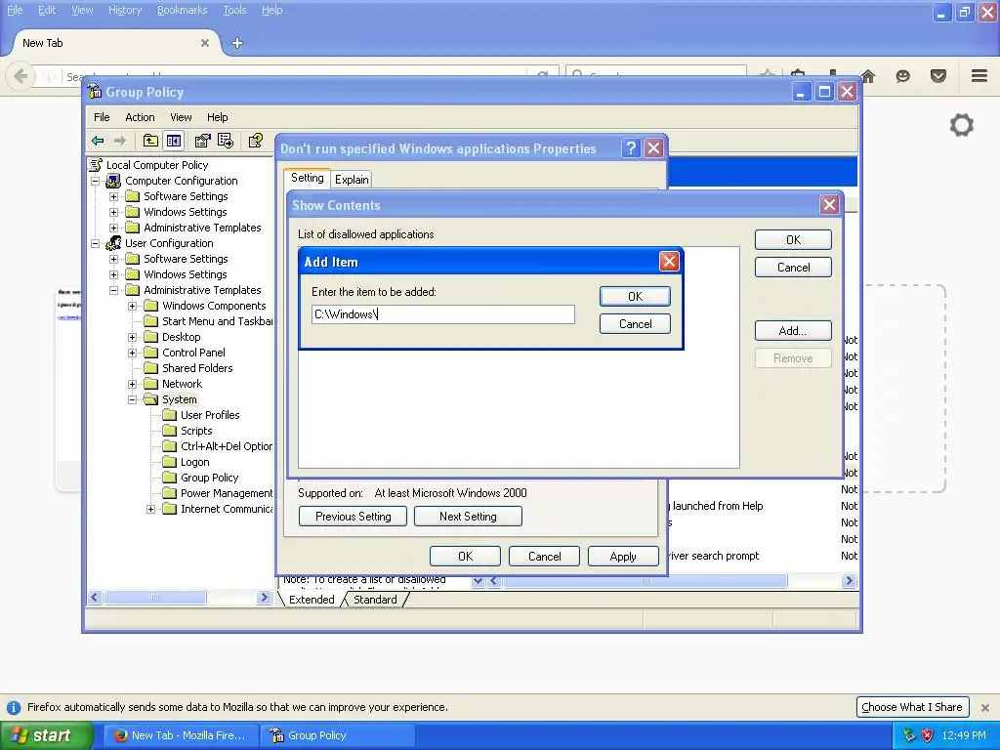The width and height of the screenshot is (1000, 750).
Task: Collapse the Computer Configuration node
Action: [95, 181]
